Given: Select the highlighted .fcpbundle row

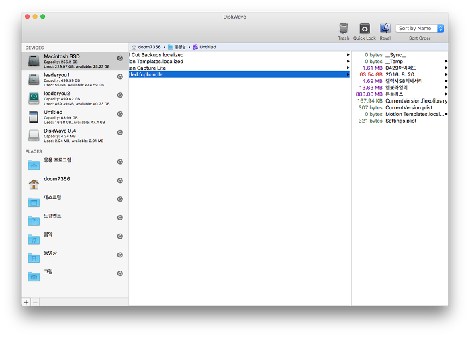Looking at the screenshot, I should (239, 74).
